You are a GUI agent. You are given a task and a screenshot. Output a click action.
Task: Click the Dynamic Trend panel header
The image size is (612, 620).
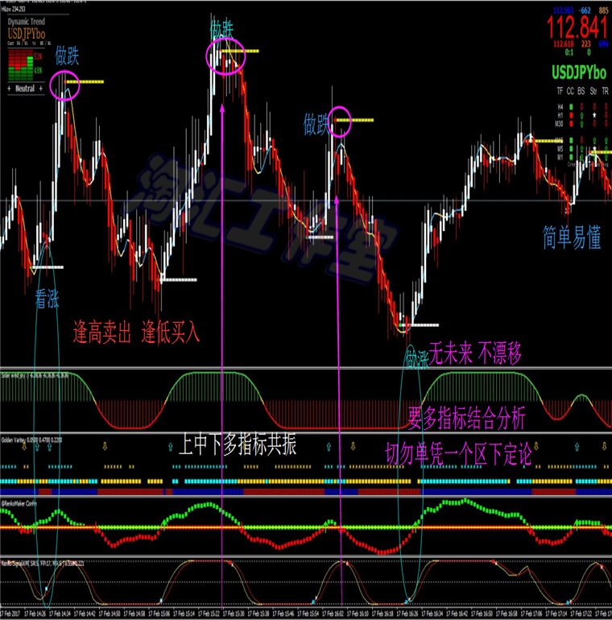(25, 23)
